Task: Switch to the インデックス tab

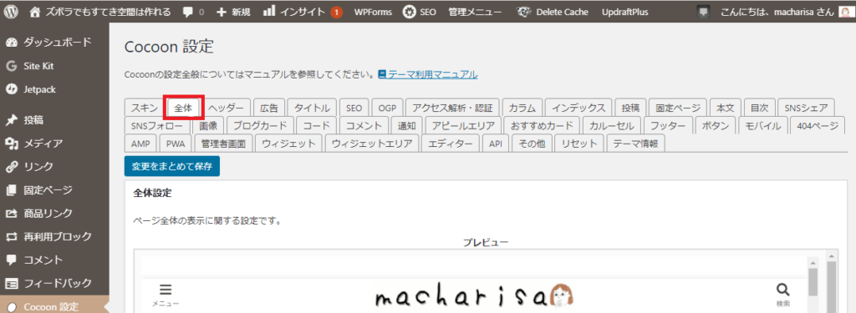Action: pos(578,108)
